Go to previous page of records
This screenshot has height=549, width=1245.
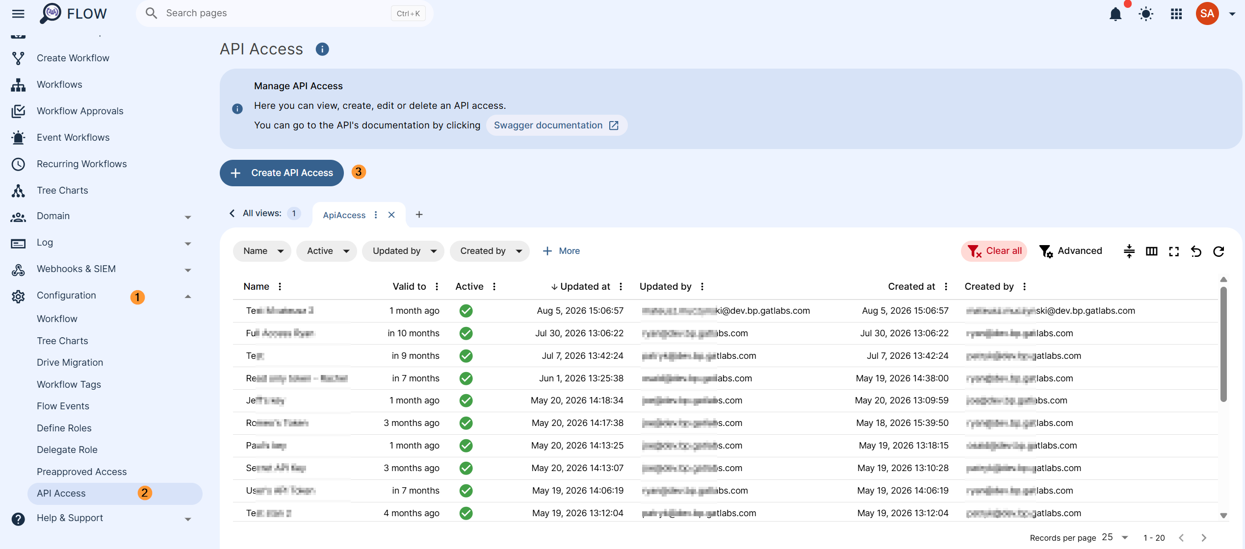click(1181, 538)
